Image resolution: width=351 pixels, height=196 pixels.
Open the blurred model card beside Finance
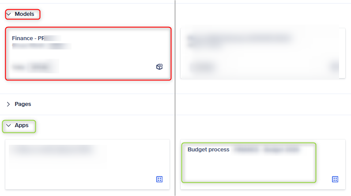pos(263,53)
